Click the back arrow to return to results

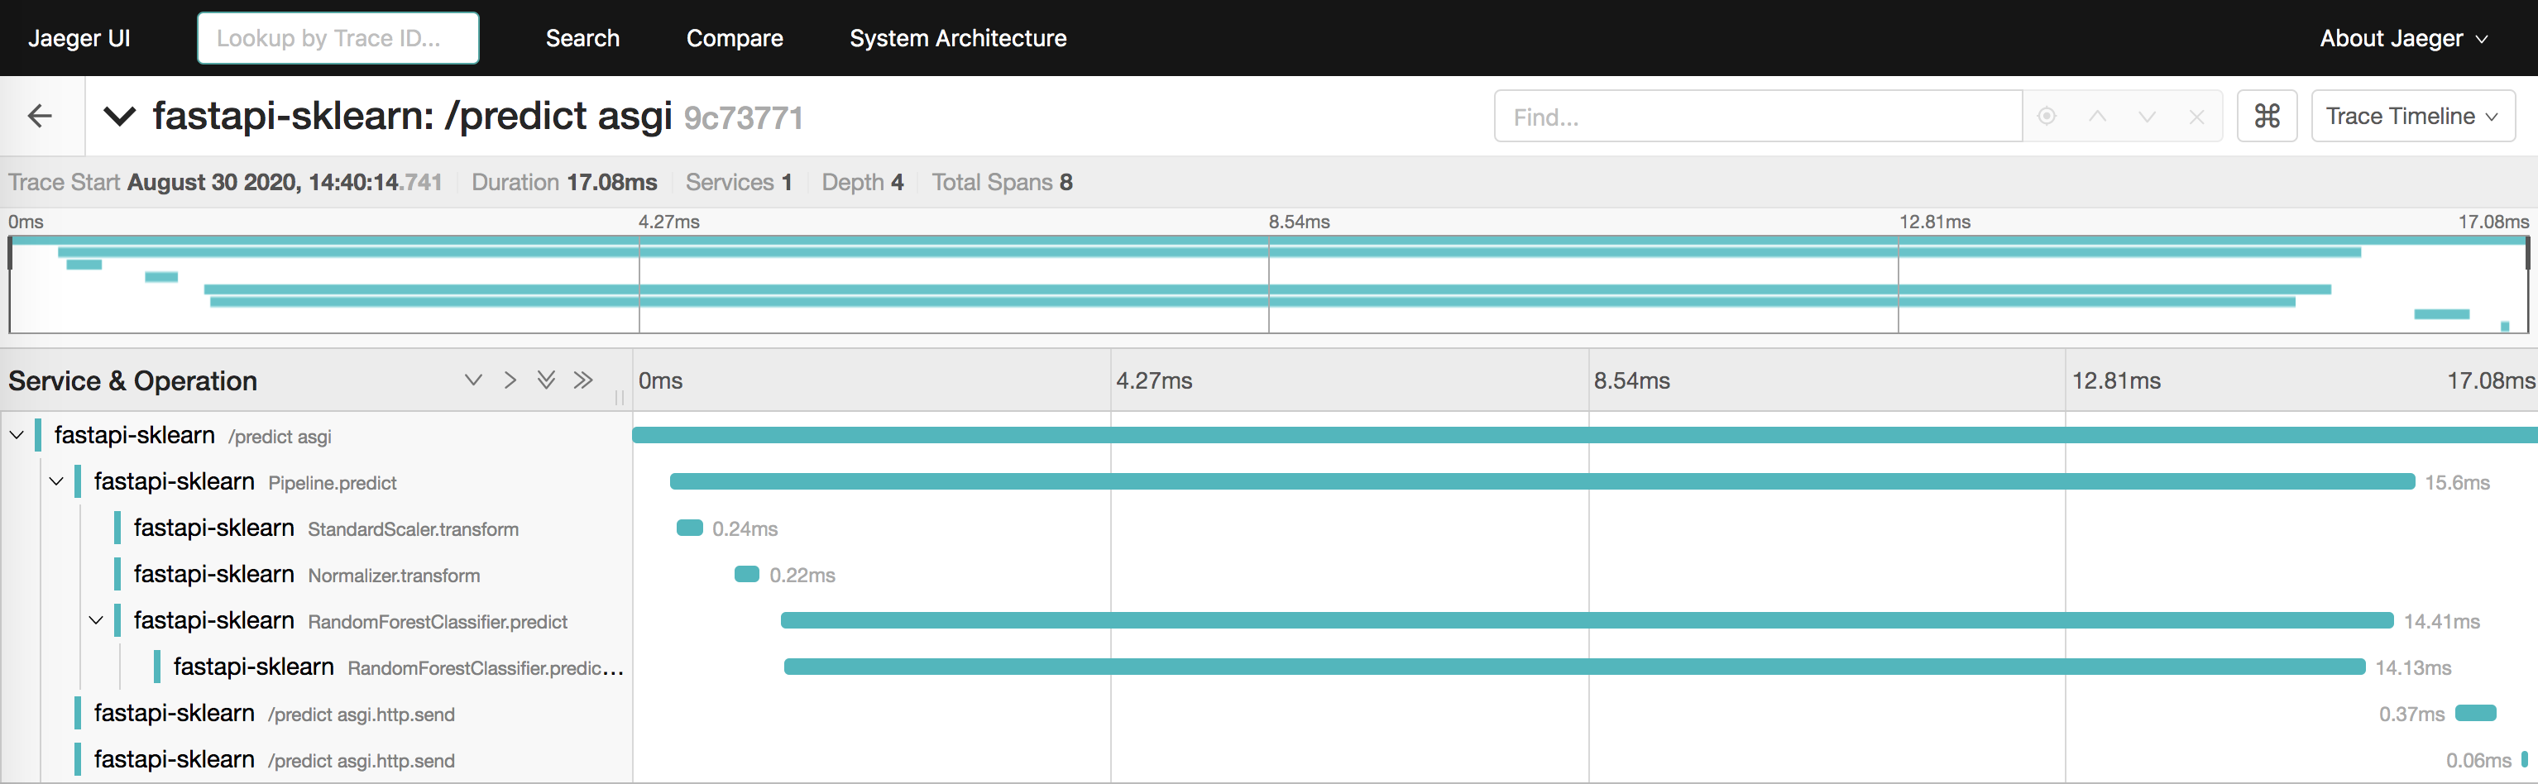(40, 115)
